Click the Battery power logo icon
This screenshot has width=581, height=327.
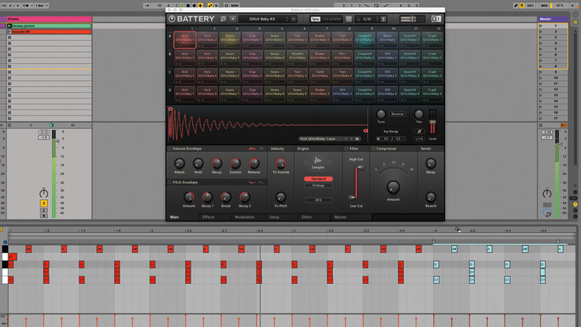tap(172, 19)
